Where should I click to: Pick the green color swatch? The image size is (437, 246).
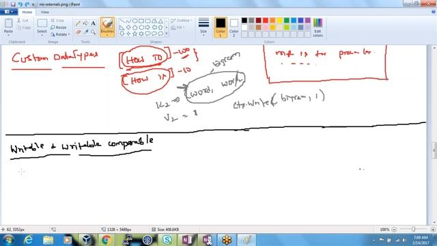click(287, 20)
